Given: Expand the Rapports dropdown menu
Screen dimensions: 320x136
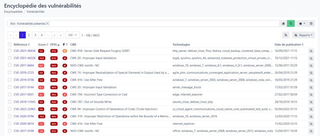Looking at the screenshot, I should coord(303,35).
